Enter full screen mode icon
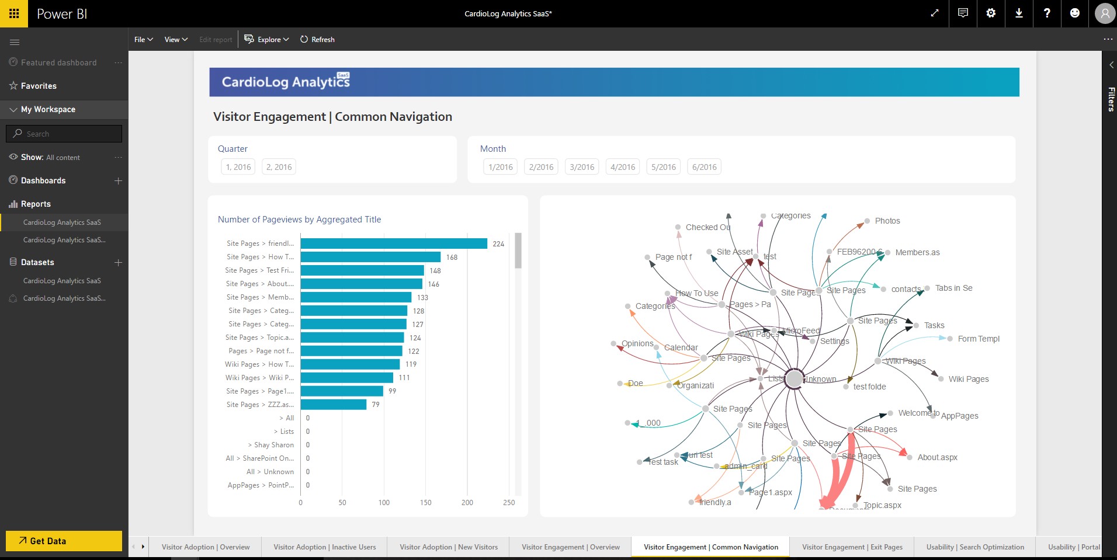Viewport: 1117px width, 560px height. pyautogui.click(x=935, y=13)
